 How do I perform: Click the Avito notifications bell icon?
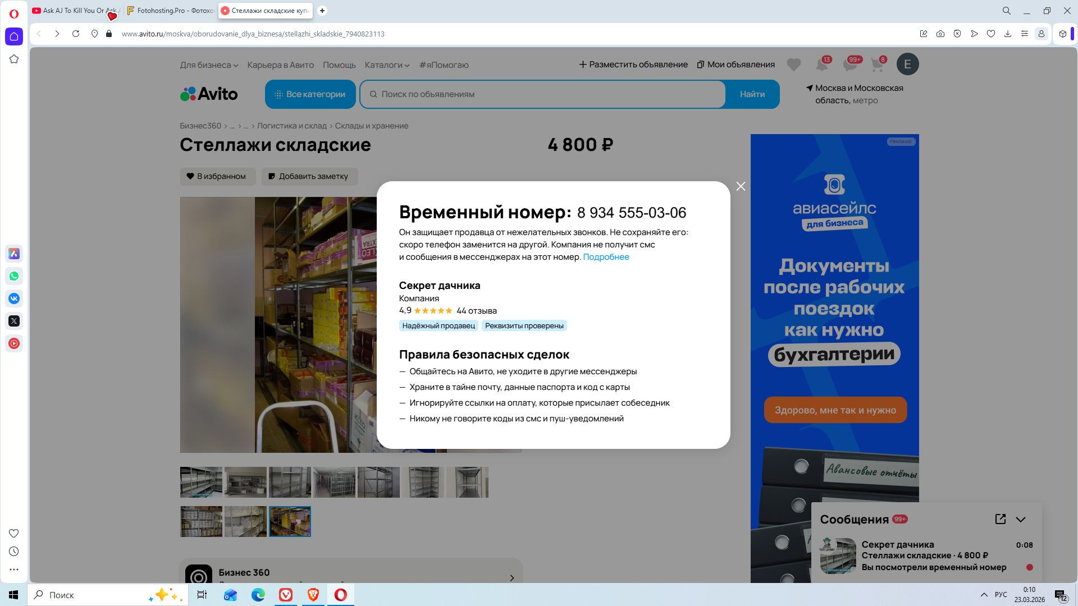point(821,65)
